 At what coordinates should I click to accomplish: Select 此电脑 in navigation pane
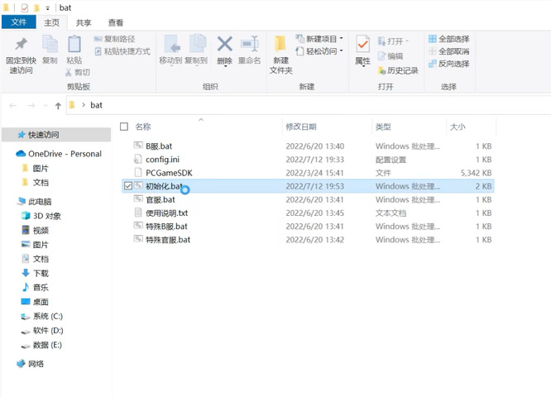[x=34, y=202]
